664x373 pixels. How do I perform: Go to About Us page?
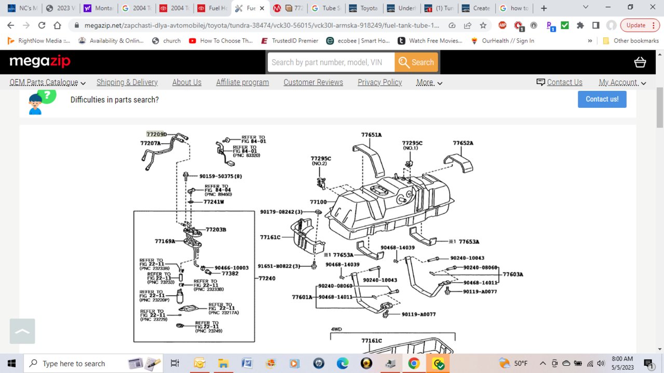pos(187,82)
